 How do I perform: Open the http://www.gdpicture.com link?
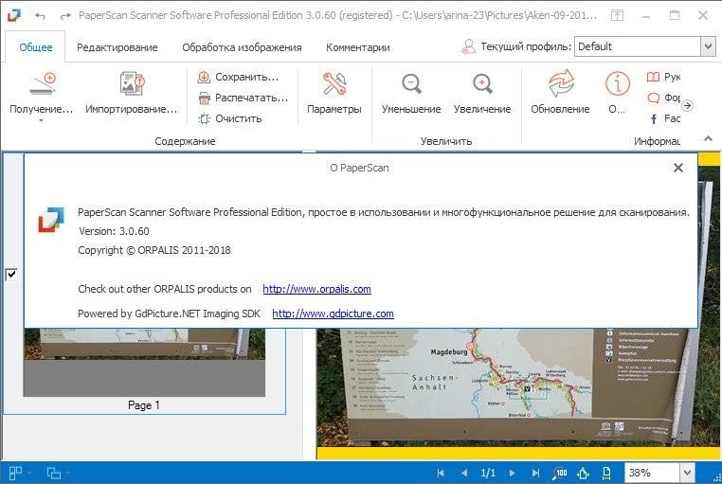[x=333, y=314]
